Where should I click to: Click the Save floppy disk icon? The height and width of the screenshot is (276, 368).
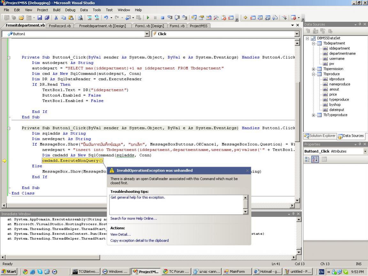point(39,18)
